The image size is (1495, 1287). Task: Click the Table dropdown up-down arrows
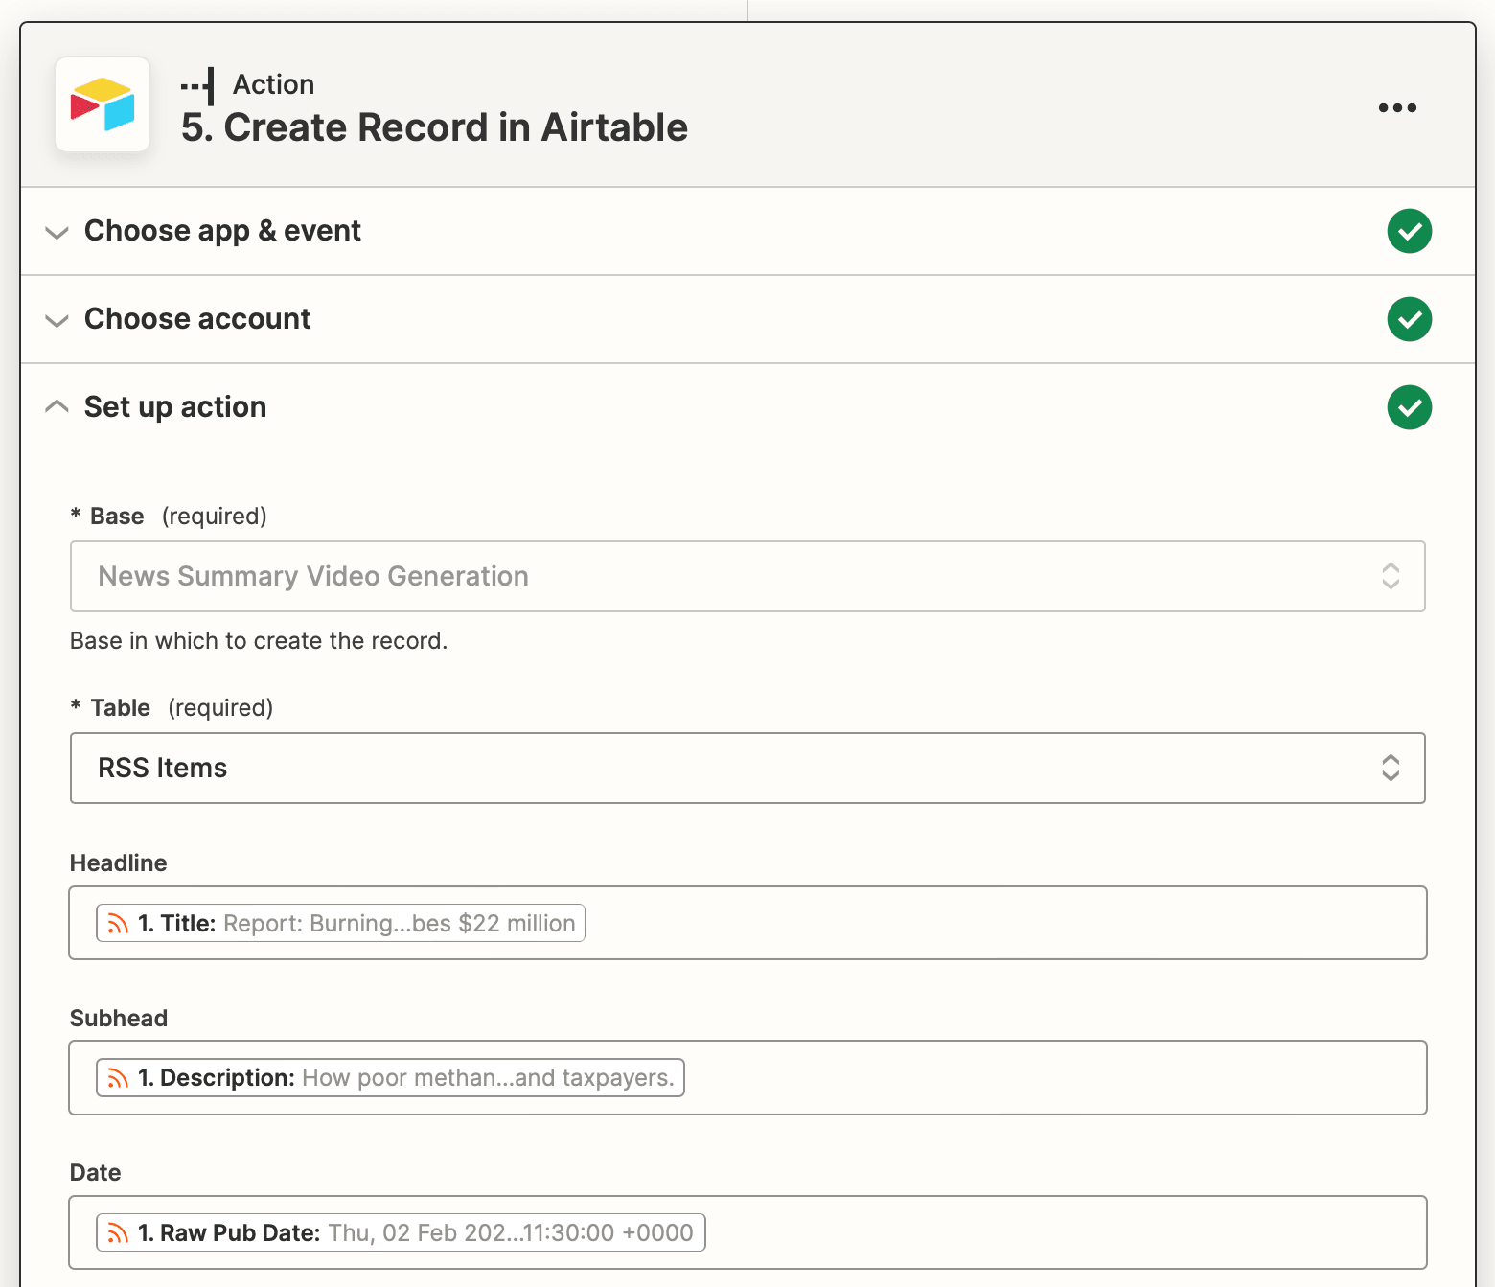pyautogui.click(x=1391, y=768)
